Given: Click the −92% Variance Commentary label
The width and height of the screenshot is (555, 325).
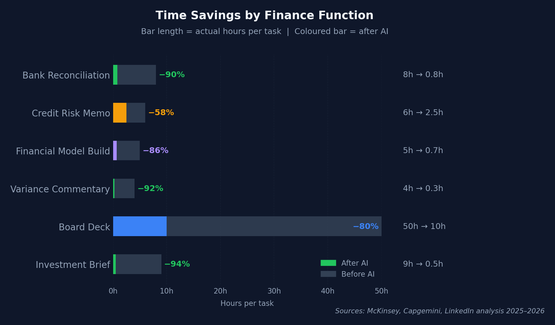Looking at the screenshot, I should tap(150, 188).
